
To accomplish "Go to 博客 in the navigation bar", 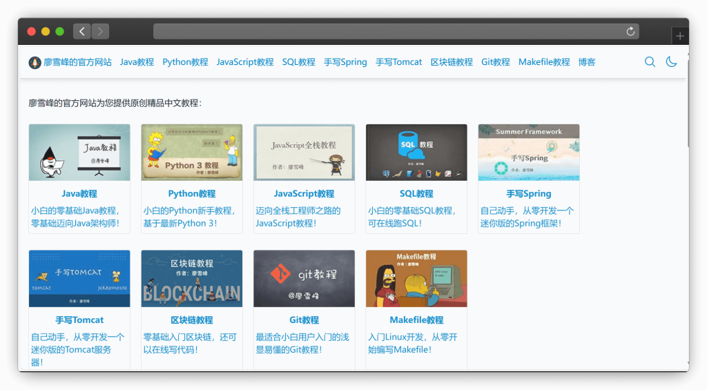I will (x=587, y=62).
